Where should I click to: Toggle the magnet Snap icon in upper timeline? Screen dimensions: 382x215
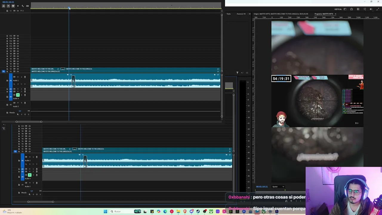[x=8, y=6]
